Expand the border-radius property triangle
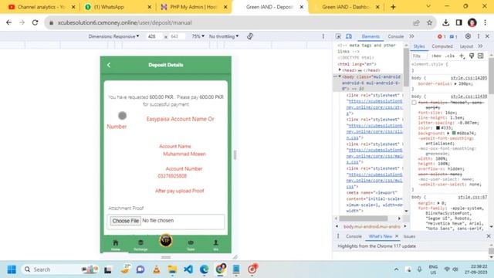This screenshot has width=494, height=278. 455,84
